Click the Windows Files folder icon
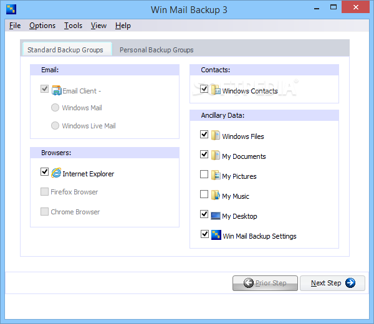This screenshot has height=324, width=374. coord(216,135)
